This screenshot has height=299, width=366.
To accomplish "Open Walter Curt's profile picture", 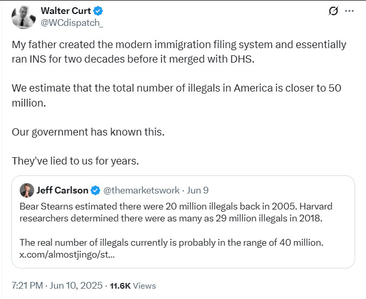I will coord(23,17).
